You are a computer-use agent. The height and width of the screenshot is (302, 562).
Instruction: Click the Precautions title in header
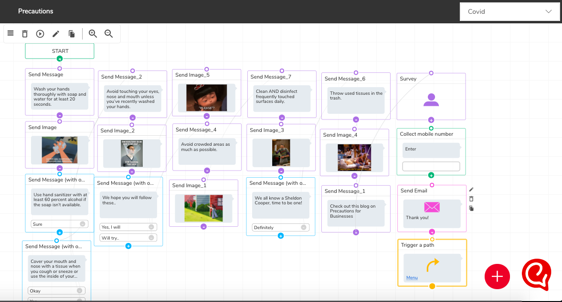(x=36, y=11)
